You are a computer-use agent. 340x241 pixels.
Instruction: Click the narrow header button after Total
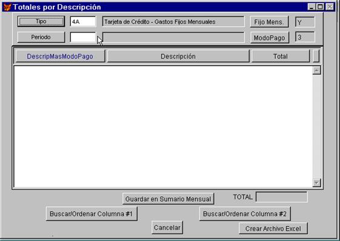pos(316,56)
